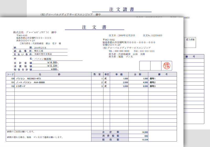Click the 担当者 line for 山田 太朗

tap(127, 54)
